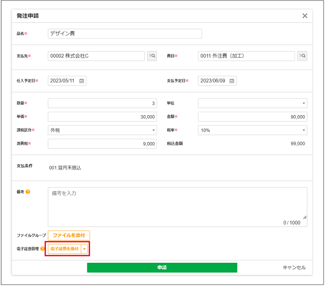Close the 発注申請 dialog with X
Screen dimensions: 325x286
305,16
